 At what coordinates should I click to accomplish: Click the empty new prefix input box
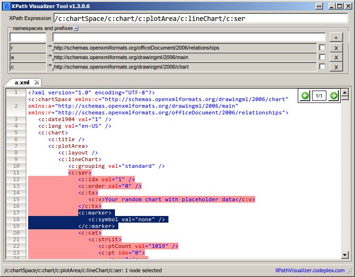tap(28, 37)
